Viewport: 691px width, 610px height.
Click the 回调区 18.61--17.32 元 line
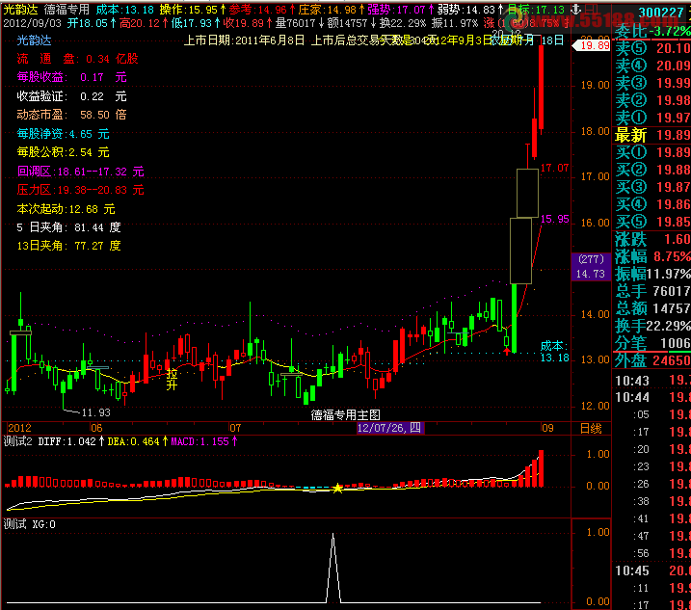point(81,171)
